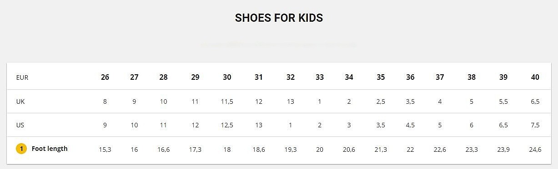558x169 pixels.
Task: Click UK size 11,5 cell
Action: pyautogui.click(x=227, y=101)
